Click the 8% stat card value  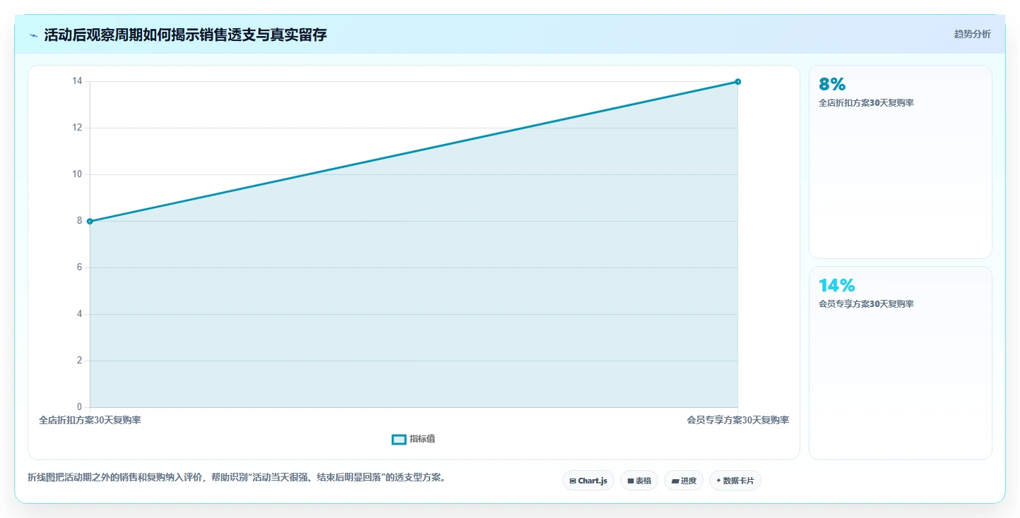click(x=832, y=85)
